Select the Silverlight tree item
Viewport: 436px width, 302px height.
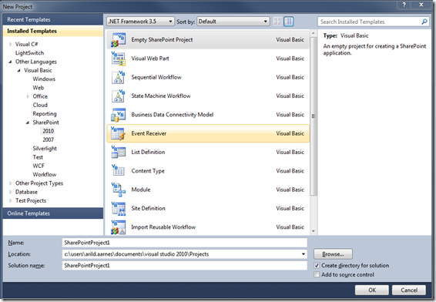[x=45, y=149]
